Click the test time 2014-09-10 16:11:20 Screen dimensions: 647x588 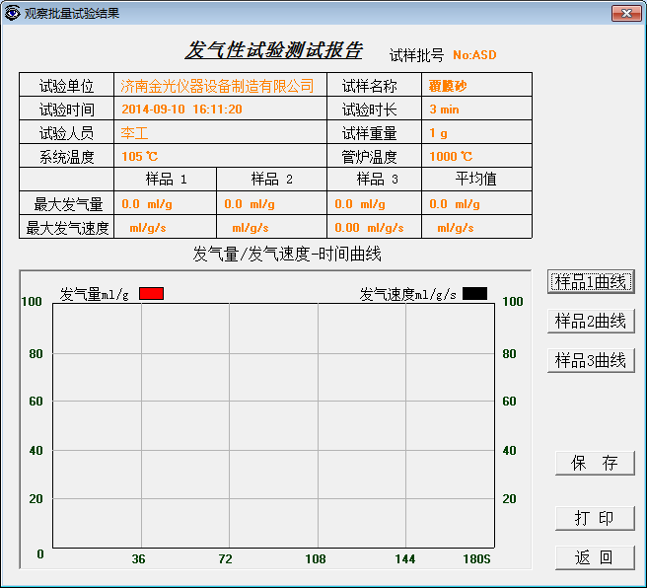181,110
